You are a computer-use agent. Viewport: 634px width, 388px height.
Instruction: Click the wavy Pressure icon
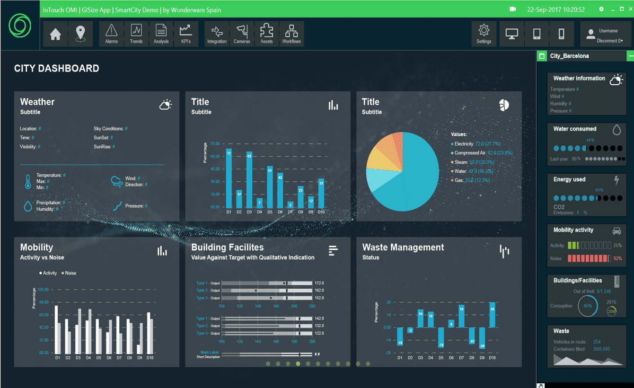tap(117, 206)
